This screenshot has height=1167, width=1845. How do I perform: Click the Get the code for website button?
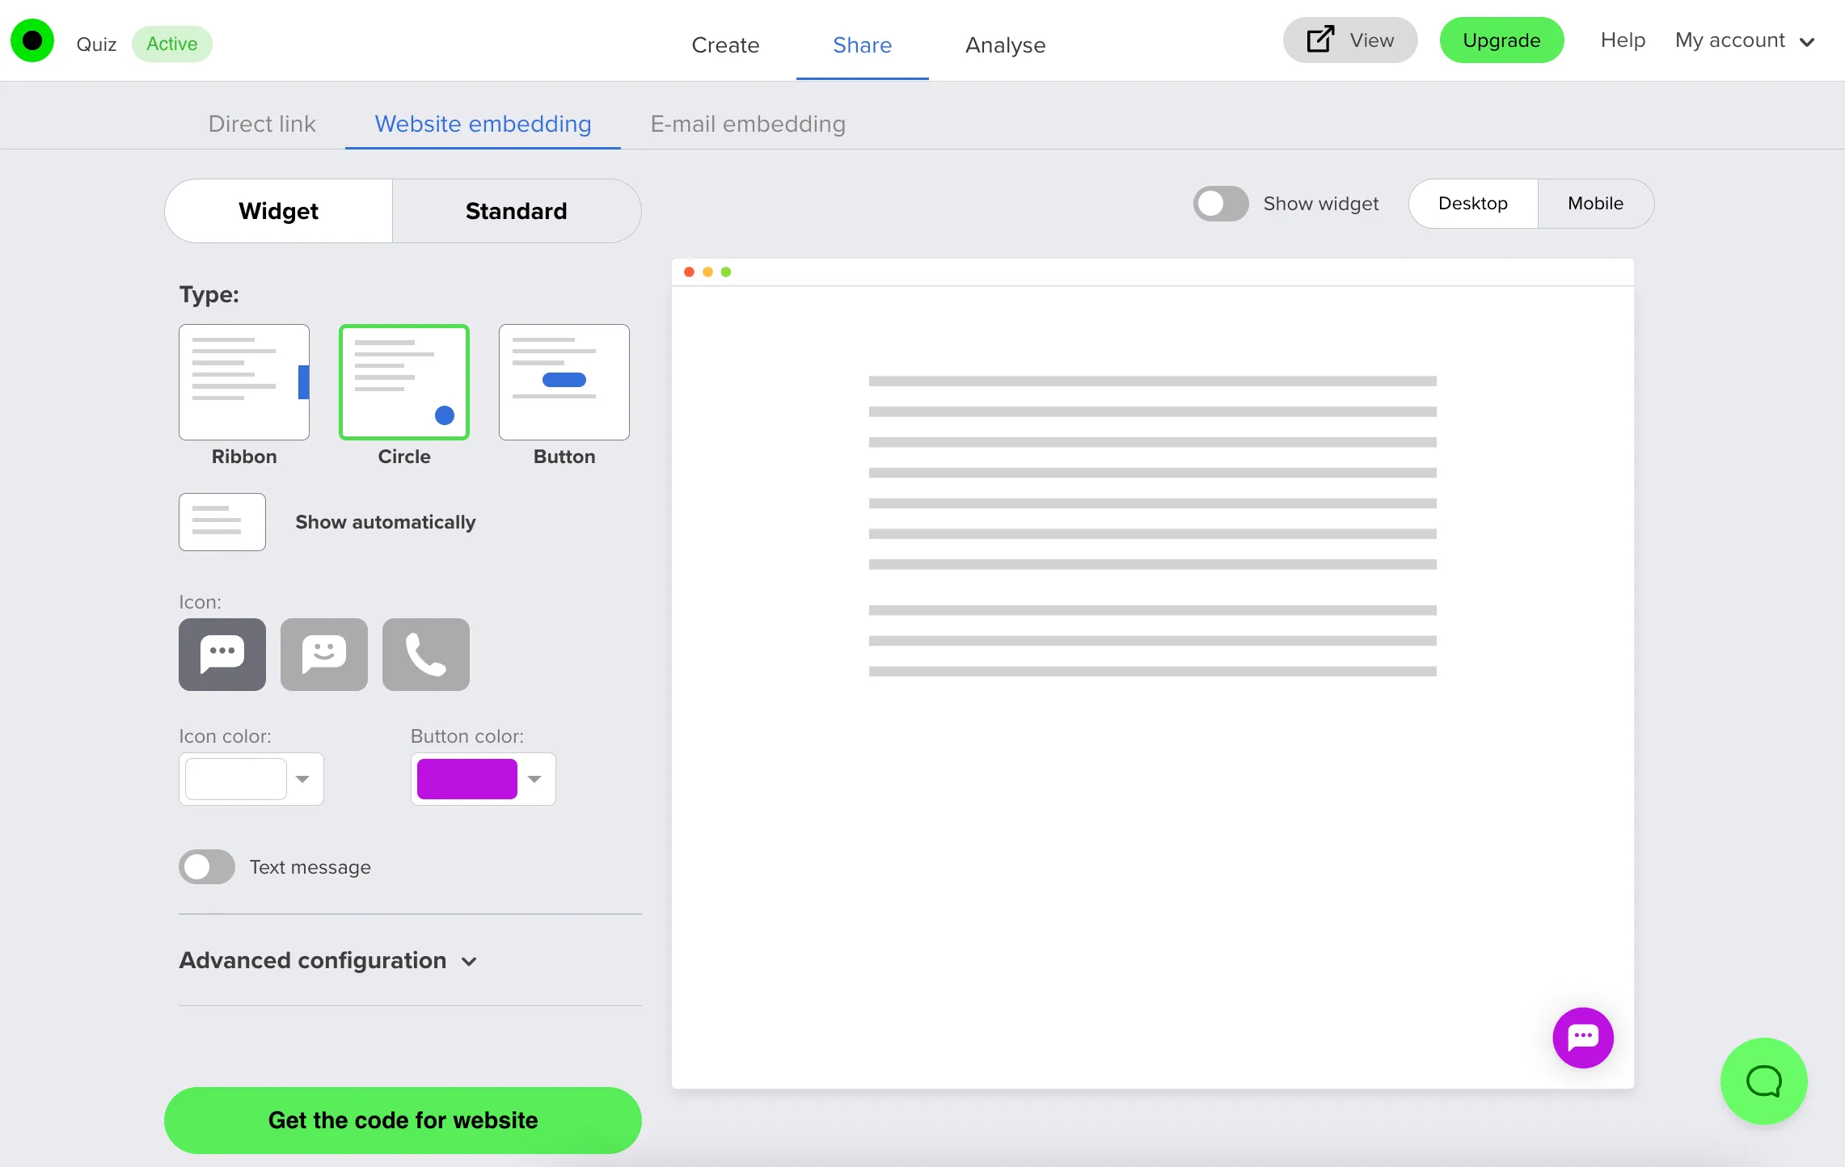[403, 1120]
